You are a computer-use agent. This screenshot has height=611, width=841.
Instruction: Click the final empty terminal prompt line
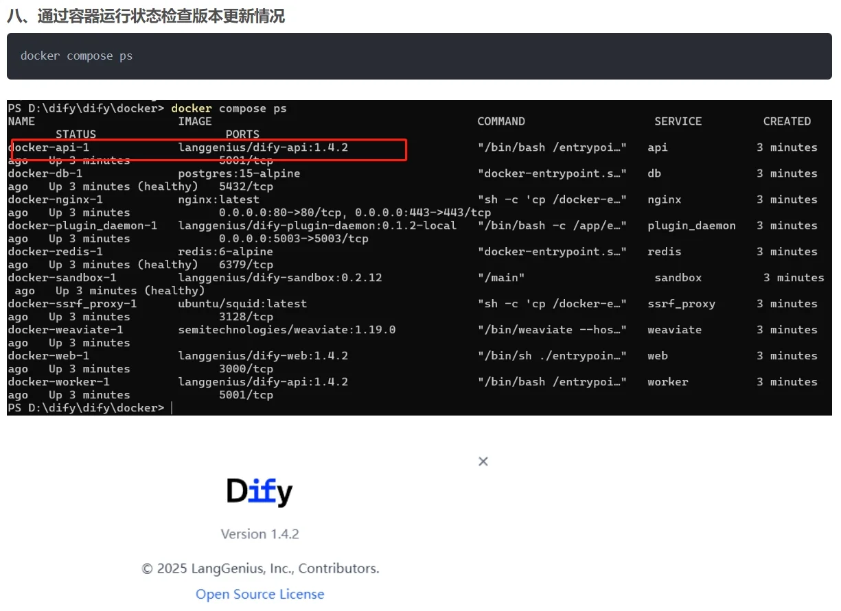pos(89,408)
